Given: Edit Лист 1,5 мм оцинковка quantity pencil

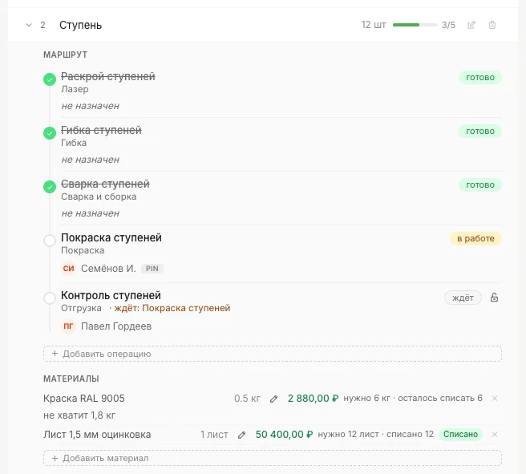Looking at the screenshot, I should 241,435.
